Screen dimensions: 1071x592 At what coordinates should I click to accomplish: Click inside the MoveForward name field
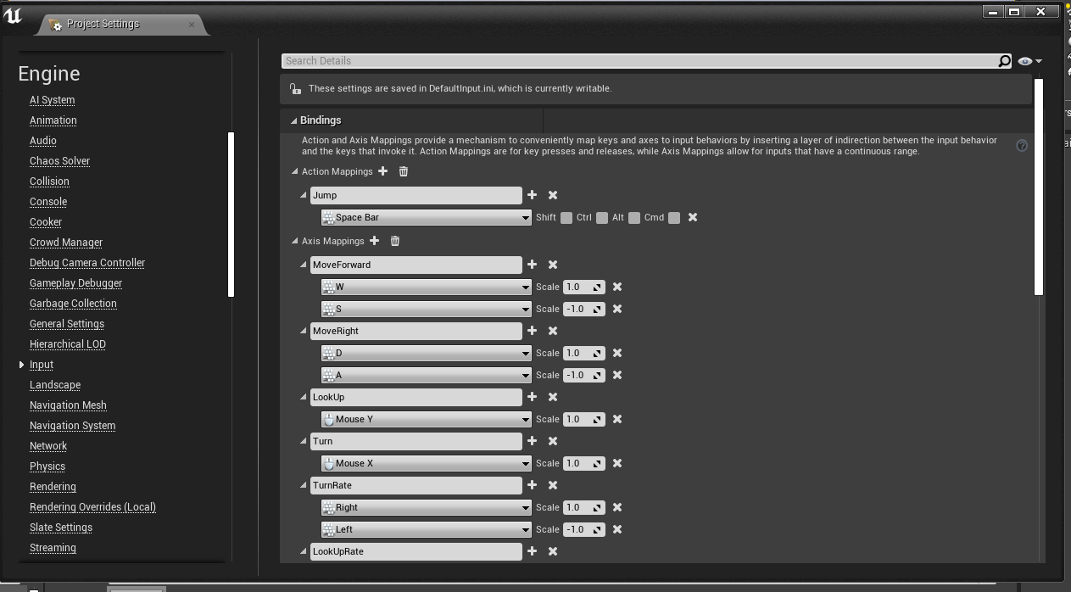[x=416, y=265]
